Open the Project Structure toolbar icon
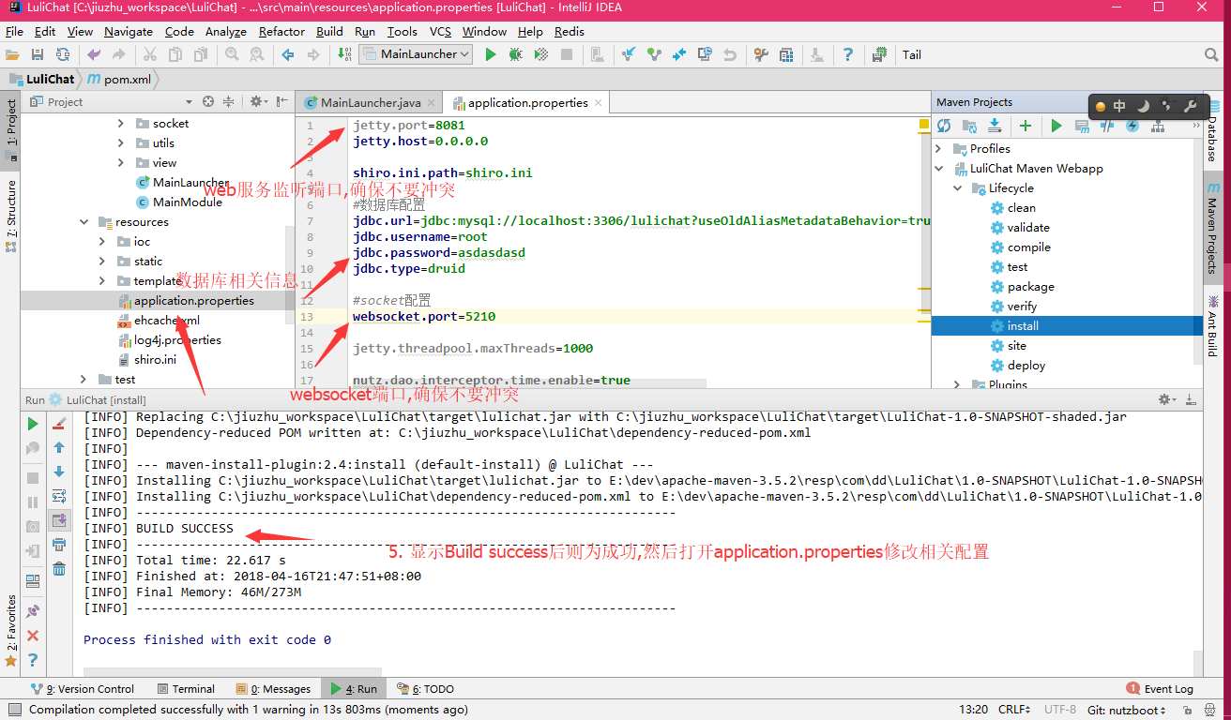This screenshot has width=1231, height=720. coord(786,54)
